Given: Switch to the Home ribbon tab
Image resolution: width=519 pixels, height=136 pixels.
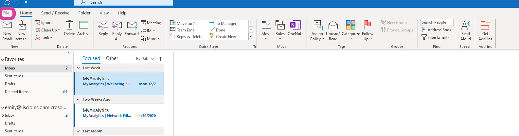Looking at the screenshot, I should (26, 13).
